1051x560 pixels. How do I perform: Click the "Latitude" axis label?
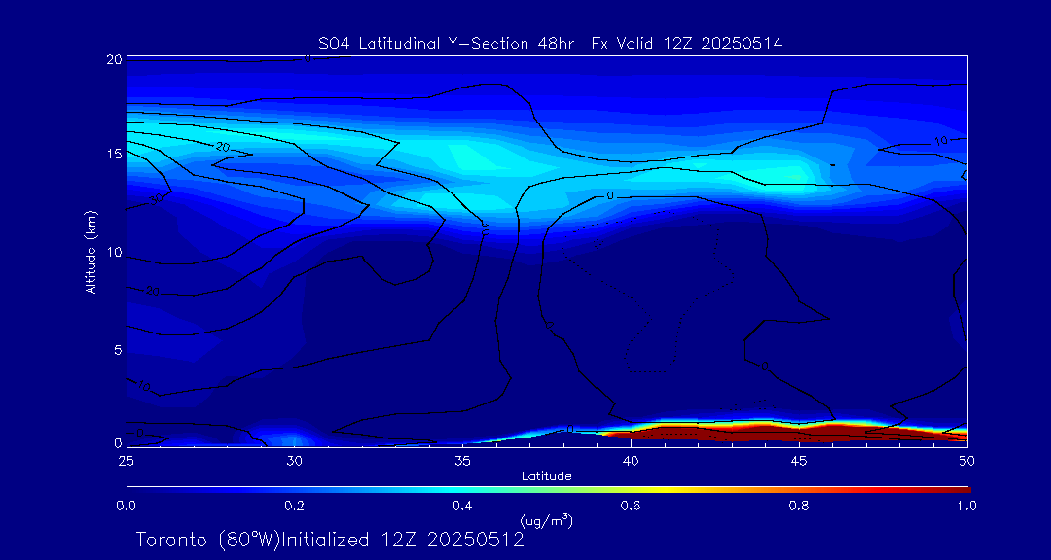tap(547, 476)
